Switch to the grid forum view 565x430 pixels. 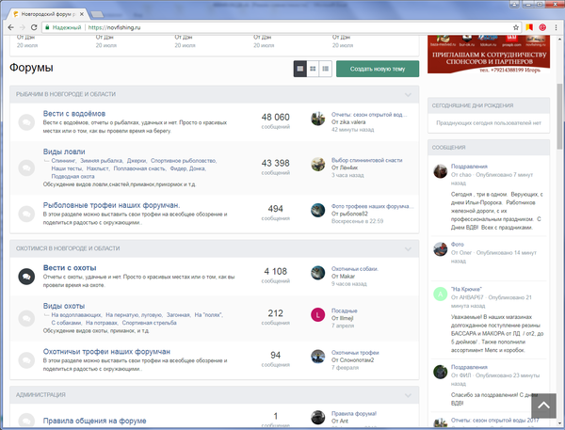click(313, 69)
